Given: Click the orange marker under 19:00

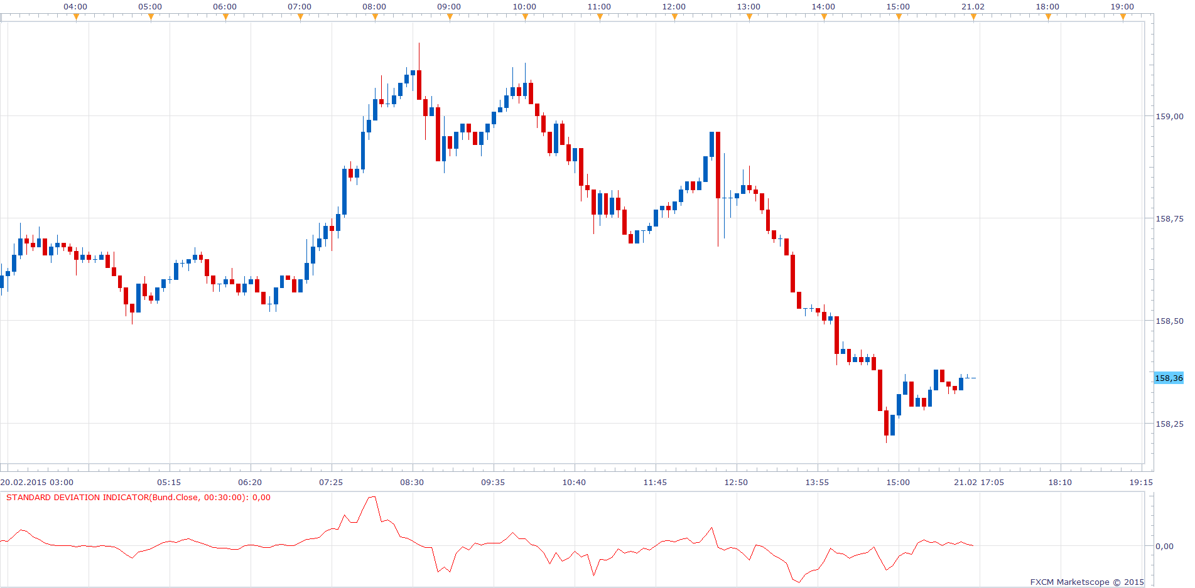Looking at the screenshot, I should coord(1123,17).
